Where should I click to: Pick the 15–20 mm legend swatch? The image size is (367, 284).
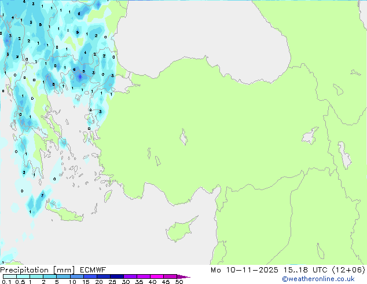coord(90,276)
